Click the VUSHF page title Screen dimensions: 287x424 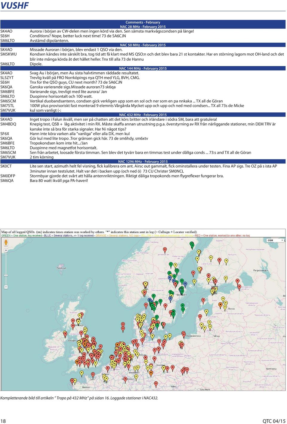click(15, 5)
